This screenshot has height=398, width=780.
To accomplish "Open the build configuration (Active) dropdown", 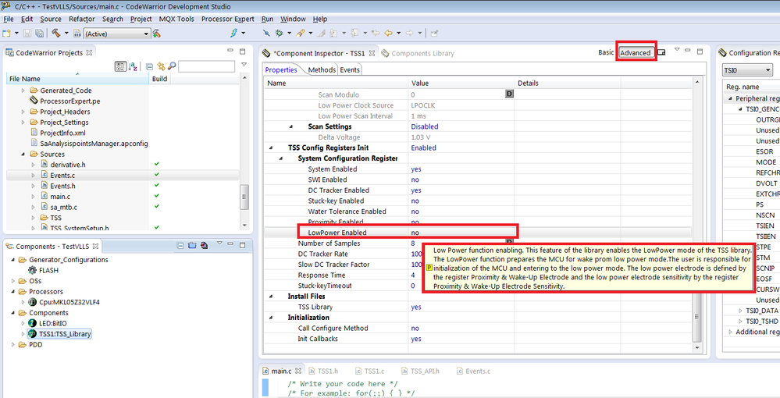I will 117,34.
